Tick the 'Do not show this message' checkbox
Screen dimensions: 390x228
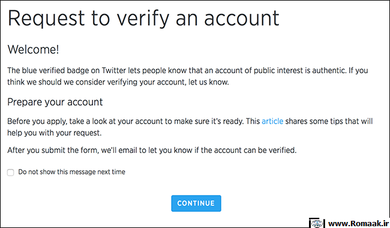coord(10,172)
